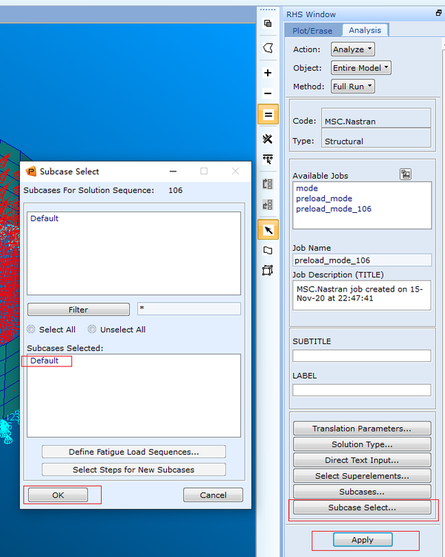Minimize the Subcase Select dialog
The width and height of the screenshot is (445, 557).
tap(173, 171)
